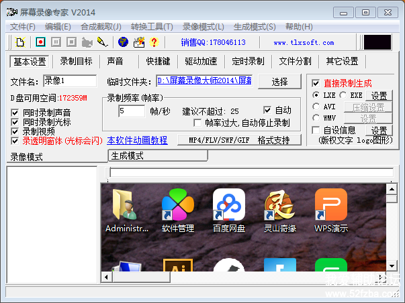Viewport: 405px width, 303px height.
Task: Open the 编辑(E) menu
Action: click(58, 27)
